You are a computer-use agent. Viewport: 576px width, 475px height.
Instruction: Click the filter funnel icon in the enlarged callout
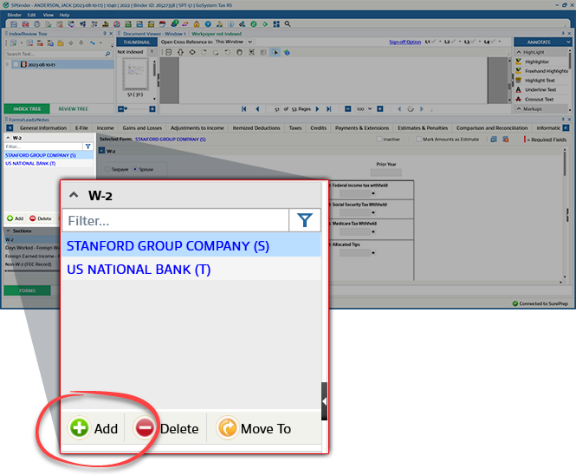click(305, 220)
